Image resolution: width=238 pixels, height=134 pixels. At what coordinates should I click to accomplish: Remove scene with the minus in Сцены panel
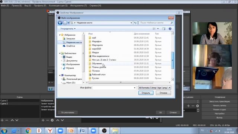tap(7, 120)
